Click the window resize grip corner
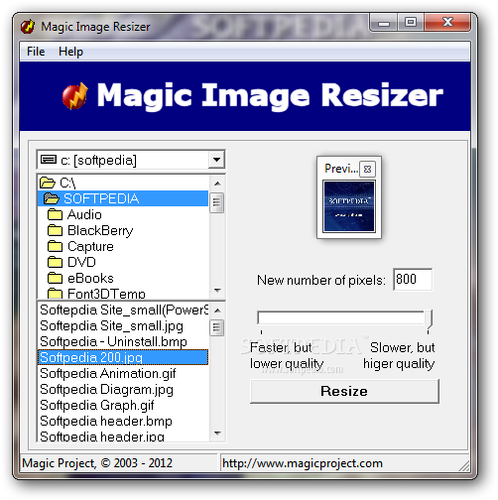 465,466
